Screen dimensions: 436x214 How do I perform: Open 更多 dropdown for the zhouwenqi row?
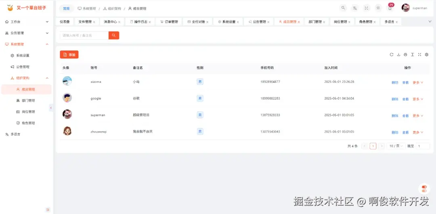(418, 132)
